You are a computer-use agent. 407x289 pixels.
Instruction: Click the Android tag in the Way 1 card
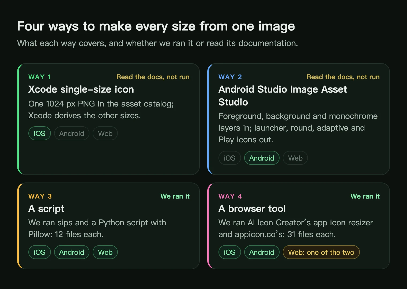pyautogui.click(x=71, y=133)
